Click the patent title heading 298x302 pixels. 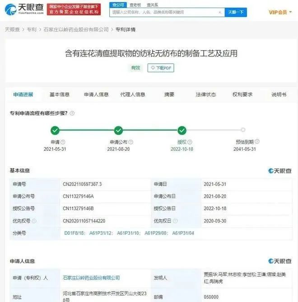[151, 53]
